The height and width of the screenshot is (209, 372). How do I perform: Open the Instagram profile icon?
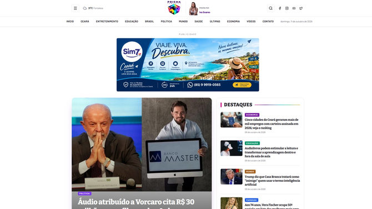click(x=287, y=8)
